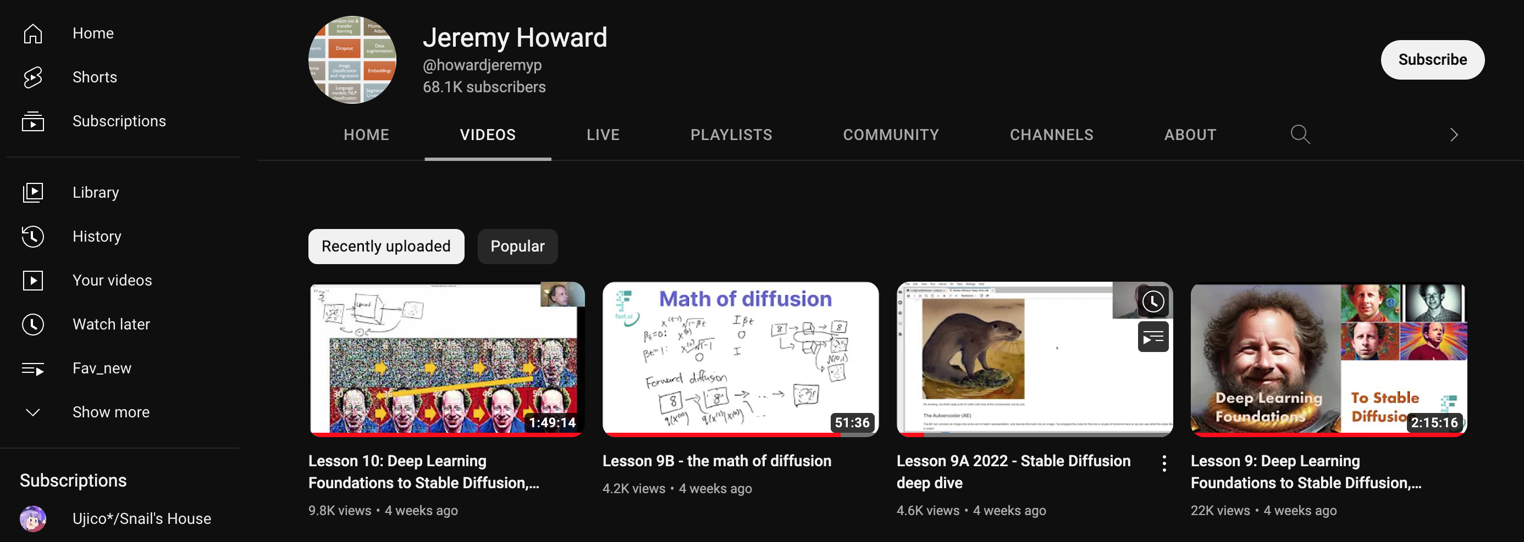
Task: Switch to the LIVE channel tab
Action: coord(603,135)
